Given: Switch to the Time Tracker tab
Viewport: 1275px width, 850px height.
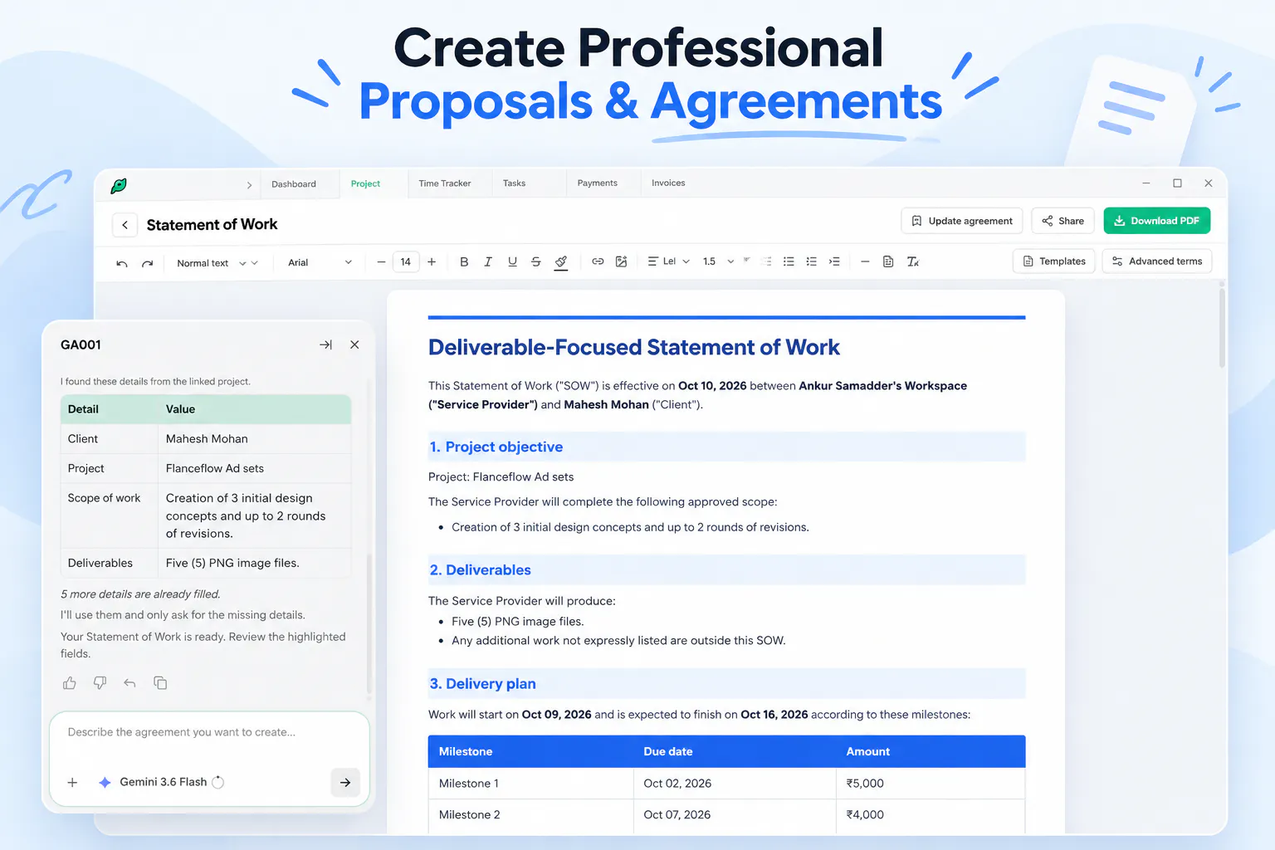Looking at the screenshot, I should [445, 183].
